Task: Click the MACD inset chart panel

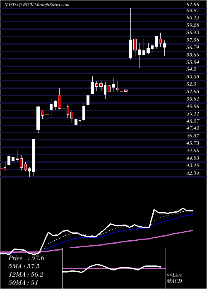Action: [x=114, y=268]
